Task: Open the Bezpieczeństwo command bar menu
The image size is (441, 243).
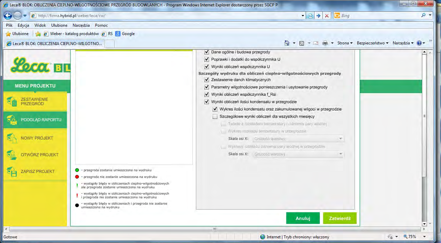Action: (x=373, y=43)
